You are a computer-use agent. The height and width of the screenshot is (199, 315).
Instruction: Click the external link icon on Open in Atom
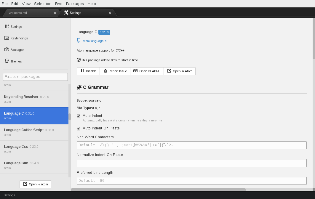tap(169, 71)
